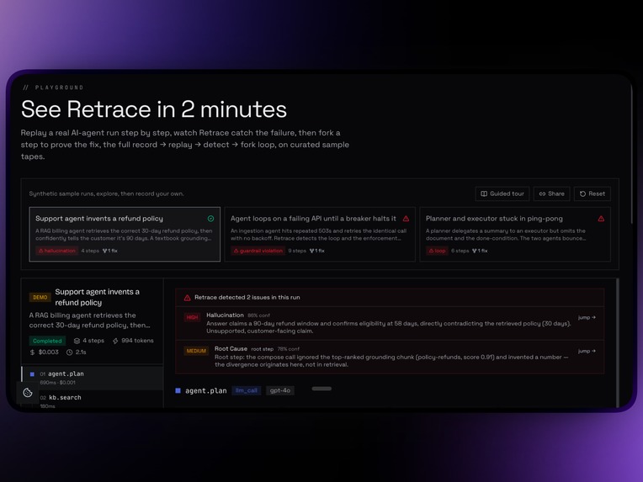Open the cookie settings icon
Screen dimensions: 643x482
[28, 393]
